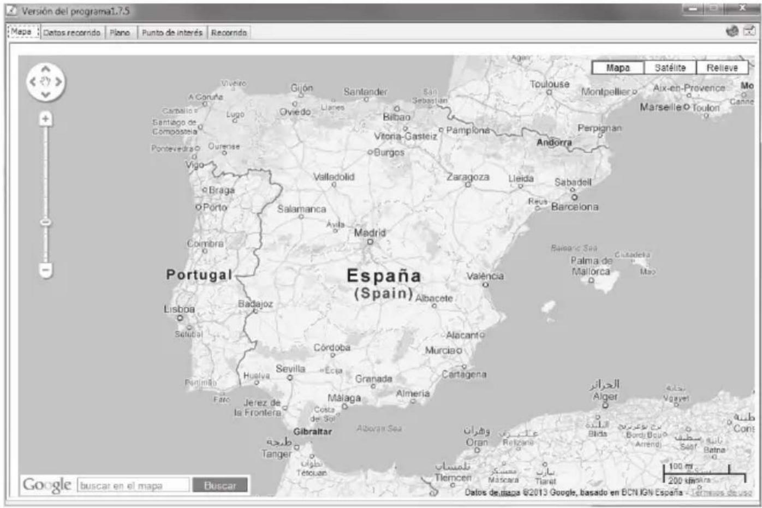Click the zoom slider handle

pyautogui.click(x=45, y=222)
